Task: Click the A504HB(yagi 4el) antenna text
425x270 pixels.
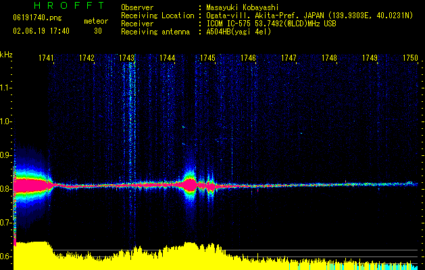Action: click(x=239, y=32)
